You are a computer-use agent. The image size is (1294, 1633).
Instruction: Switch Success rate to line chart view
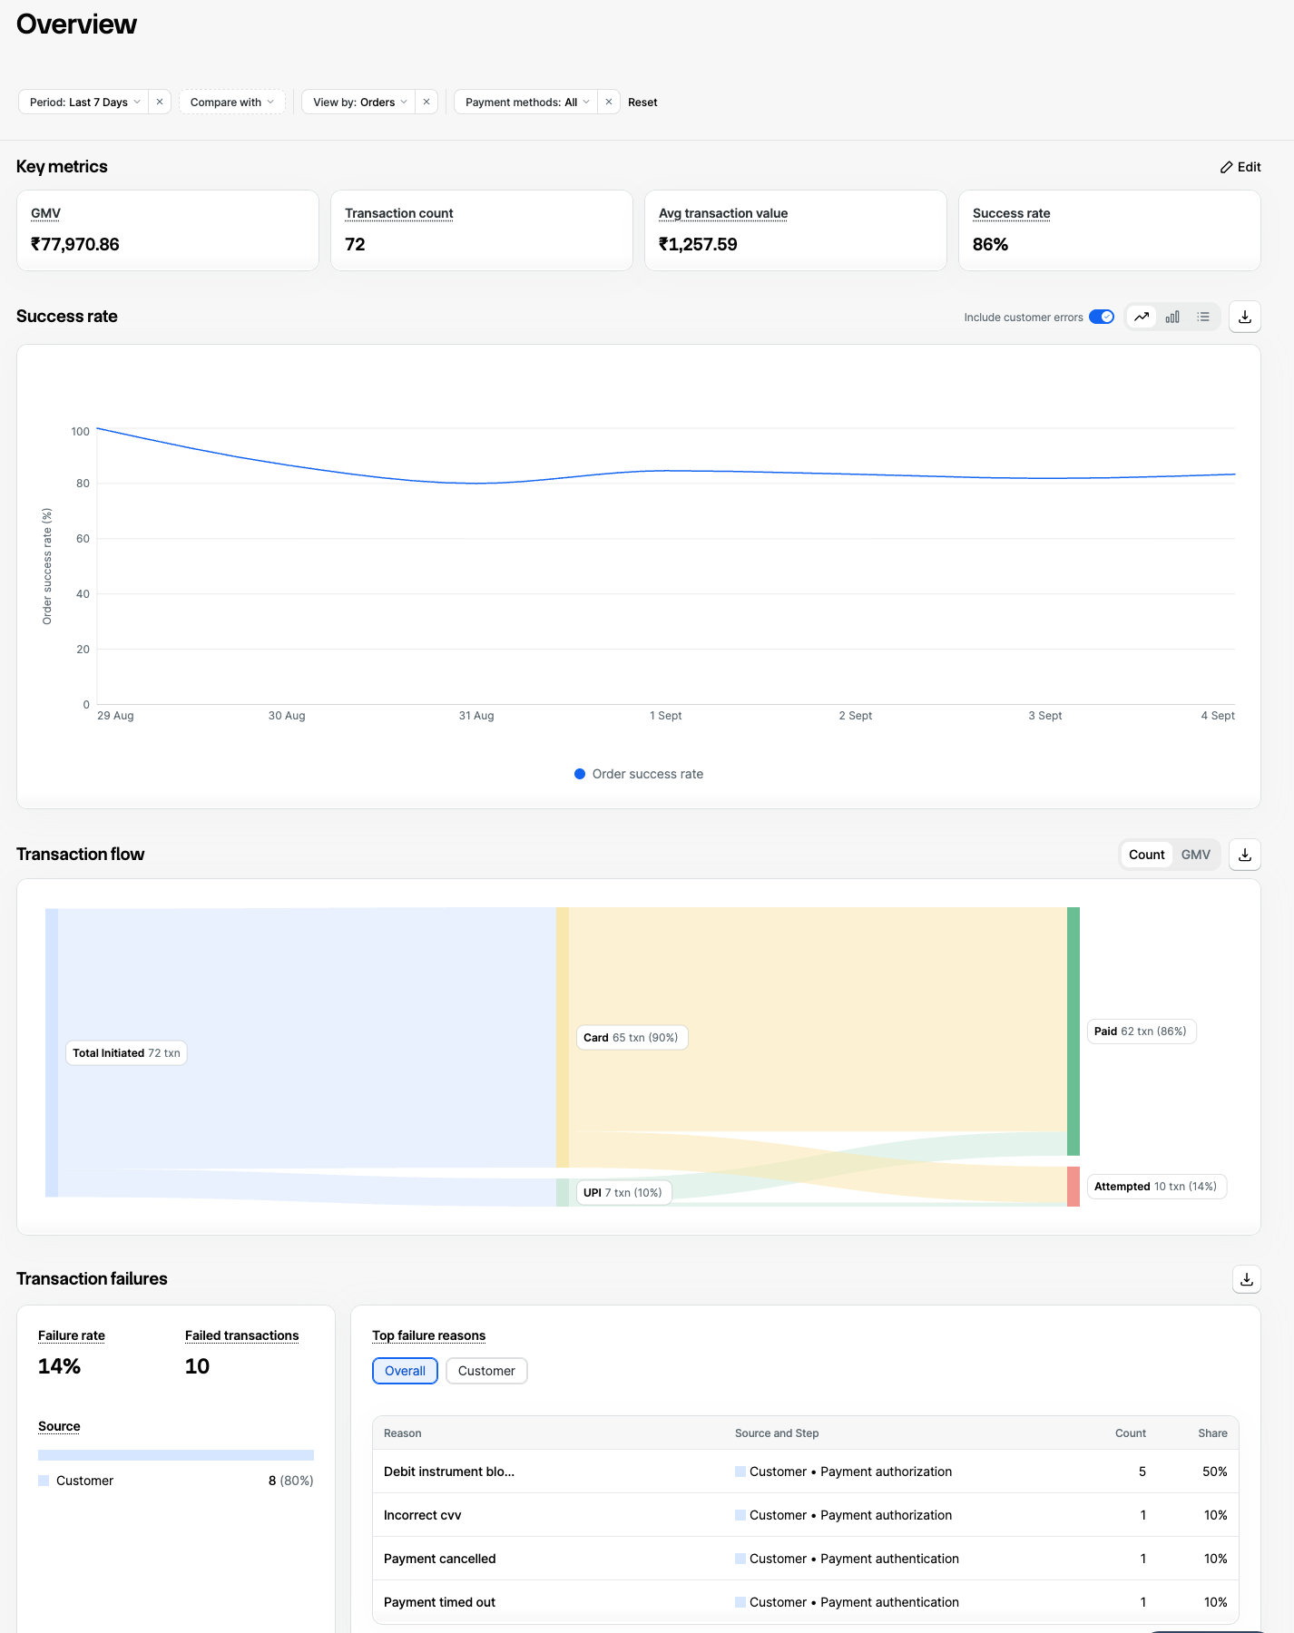click(x=1142, y=317)
